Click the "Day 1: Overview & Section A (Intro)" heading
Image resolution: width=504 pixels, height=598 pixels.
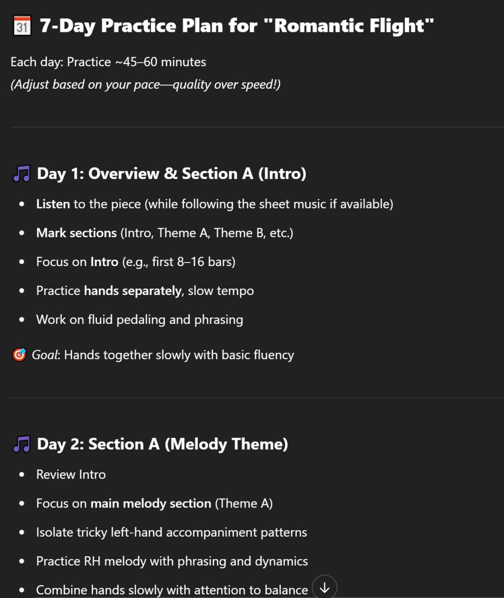pos(172,173)
